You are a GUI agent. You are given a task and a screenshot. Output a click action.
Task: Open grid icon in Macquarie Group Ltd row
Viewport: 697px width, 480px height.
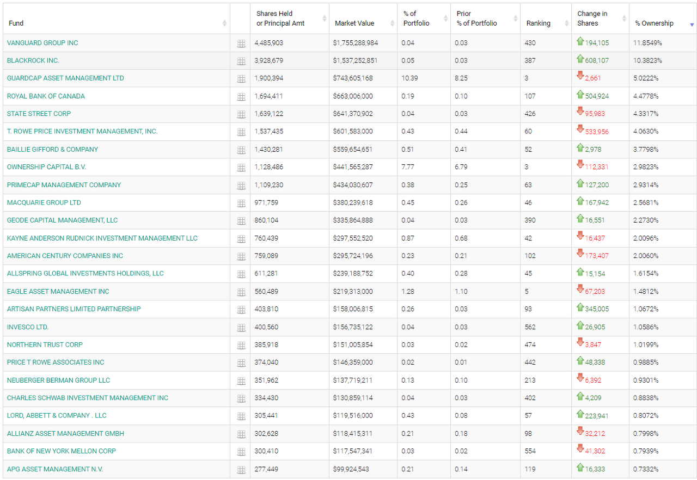click(x=241, y=203)
